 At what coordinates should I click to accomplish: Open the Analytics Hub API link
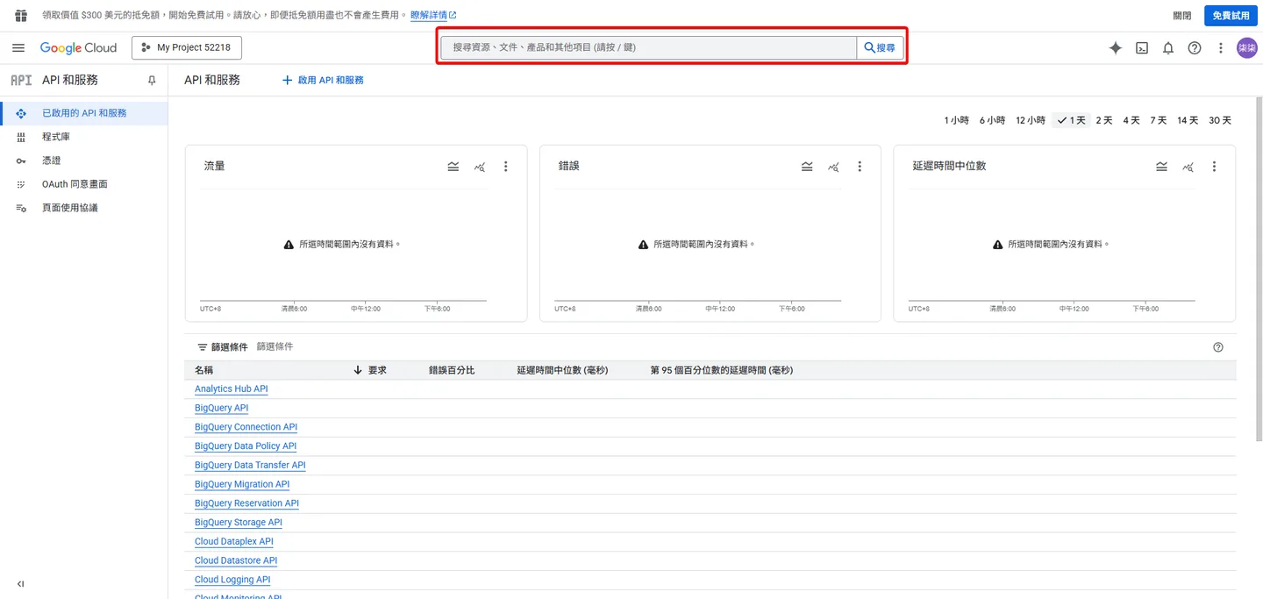click(x=232, y=389)
